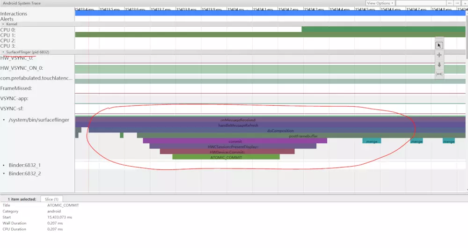Click the CPU 3: row label
The image size is (468, 248).
[x=8, y=46]
